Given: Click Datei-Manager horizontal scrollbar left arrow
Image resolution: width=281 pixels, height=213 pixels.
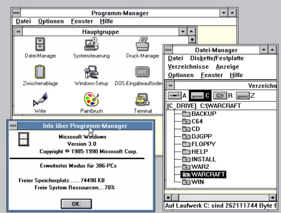Looking at the screenshot, I should [168, 198].
